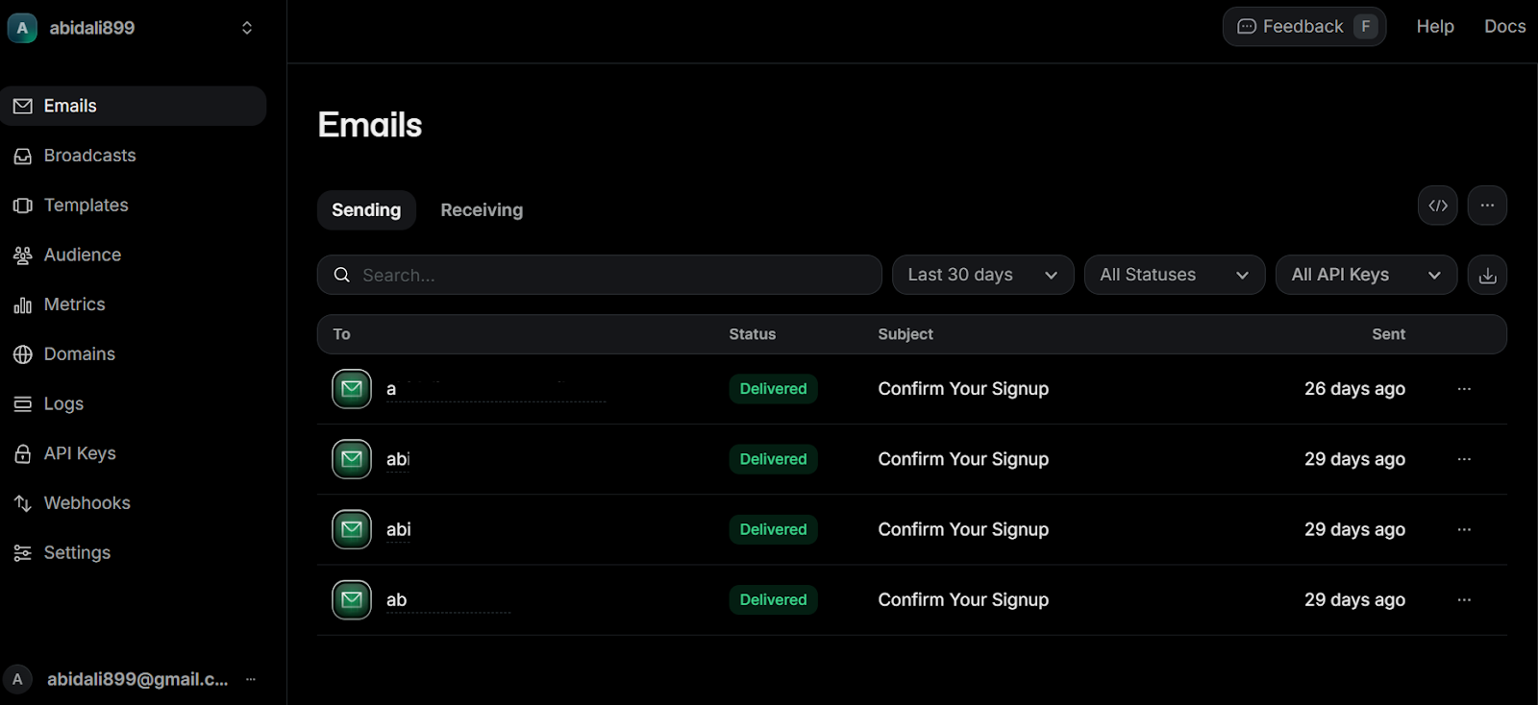Screen dimensions: 1538x705
Task: Click the download export icon button
Action: tap(1487, 276)
